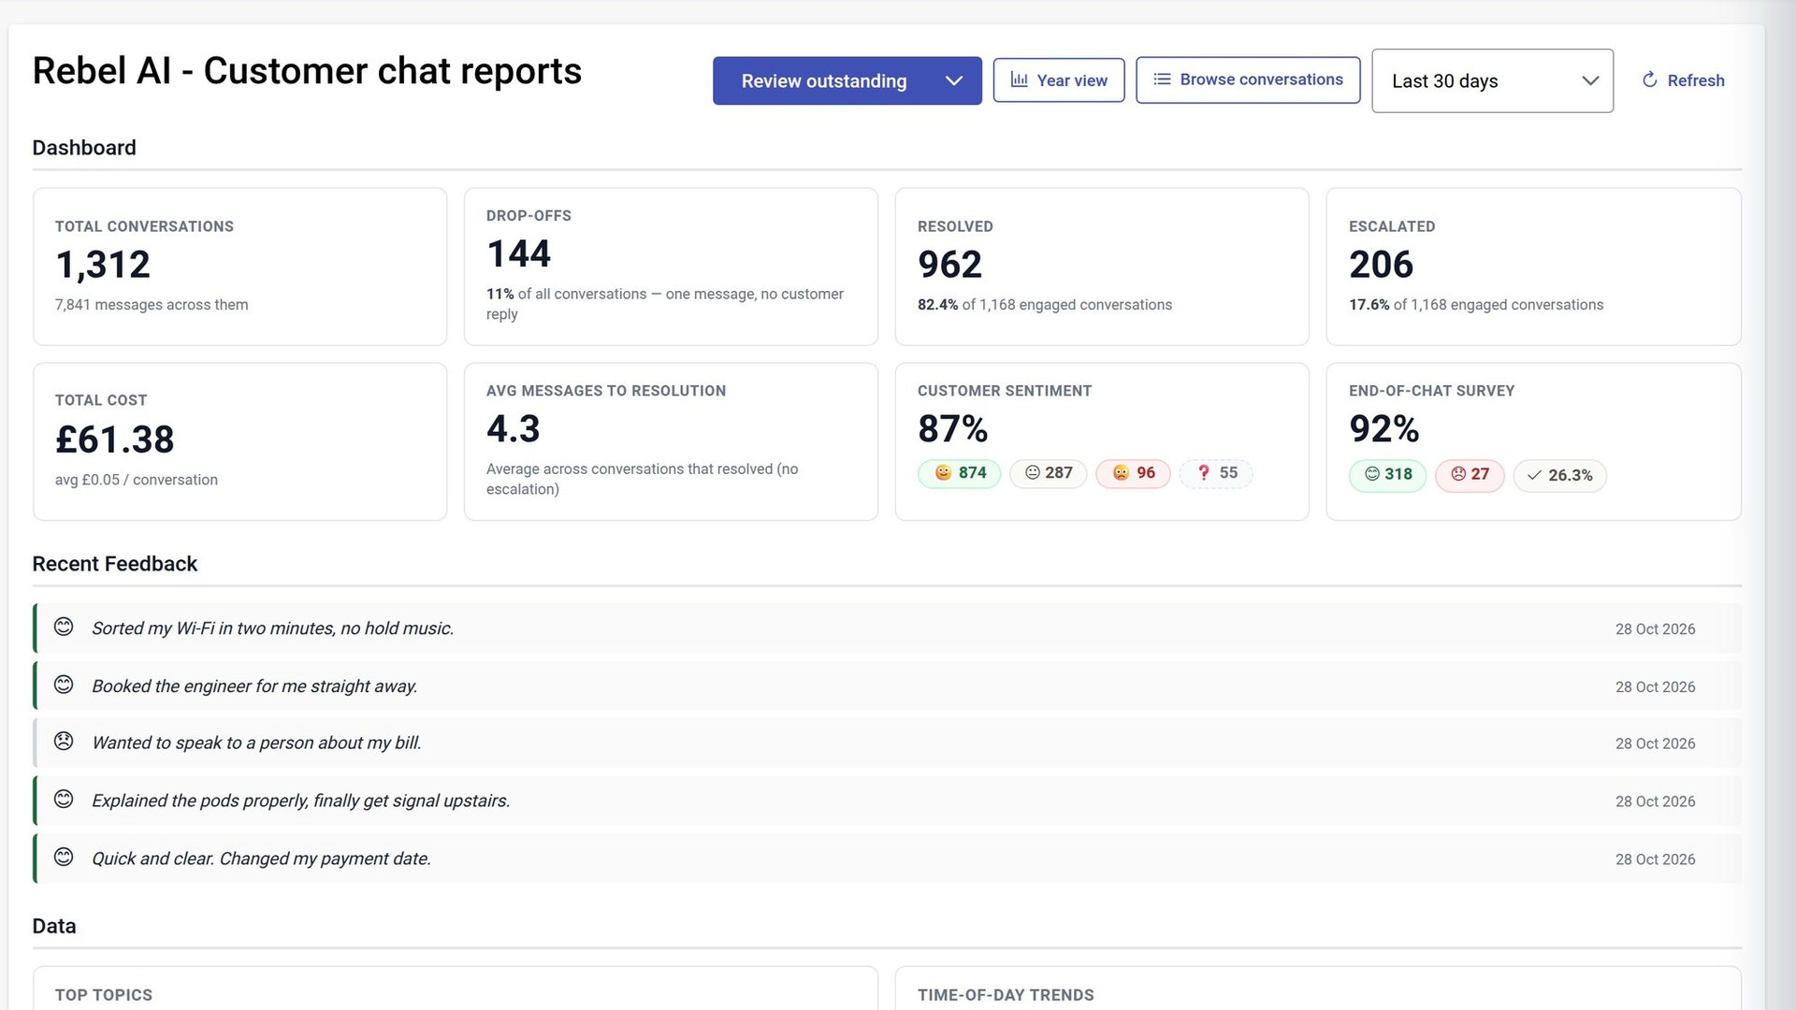Select the 96 negative sentiment pill

(1133, 473)
